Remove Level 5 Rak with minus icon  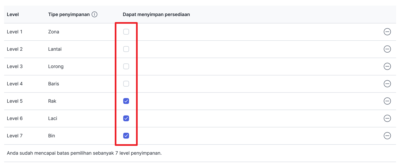click(387, 101)
